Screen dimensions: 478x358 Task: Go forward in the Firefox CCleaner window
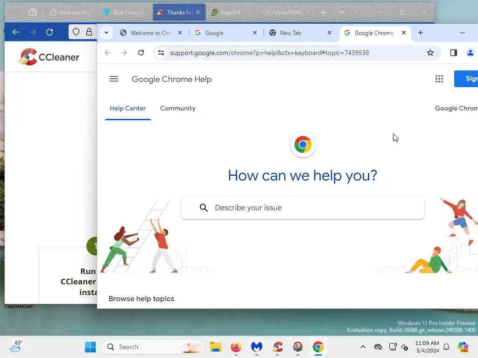tap(33, 32)
